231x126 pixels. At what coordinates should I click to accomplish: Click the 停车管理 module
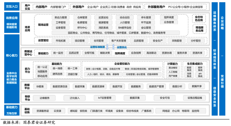(x=144, y=18)
